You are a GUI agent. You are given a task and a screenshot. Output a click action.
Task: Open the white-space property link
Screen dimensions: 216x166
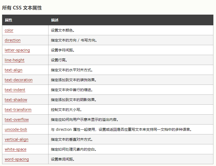tap(15, 149)
